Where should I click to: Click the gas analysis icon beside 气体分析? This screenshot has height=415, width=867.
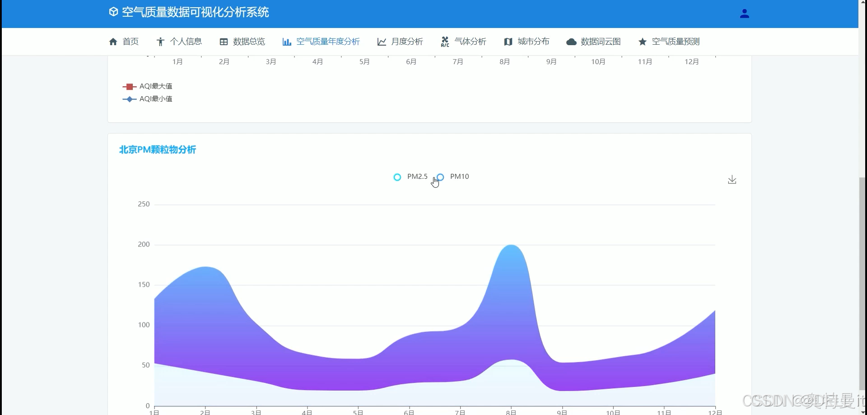tap(445, 41)
